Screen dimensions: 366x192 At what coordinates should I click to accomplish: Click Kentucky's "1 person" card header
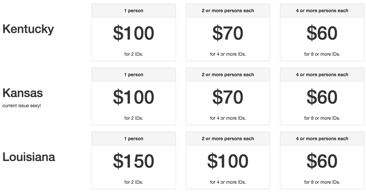(134, 11)
